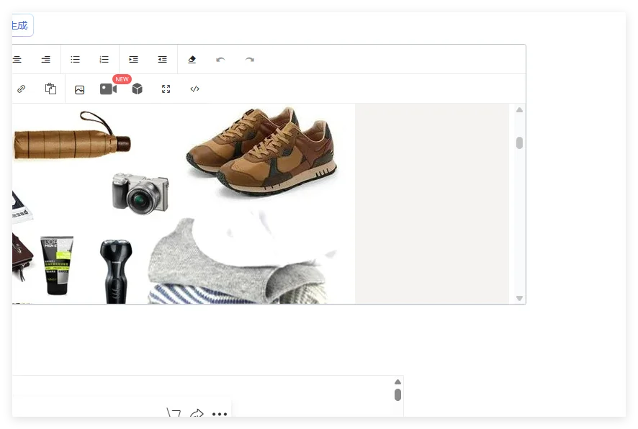Increase paragraph indent

133,59
